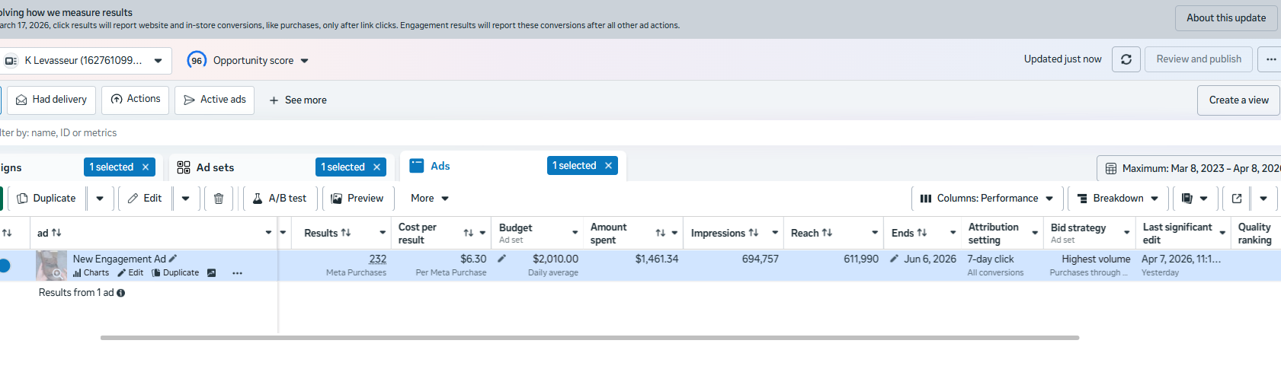The height and width of the screenshot is (369, 1281).
Task: Click the A/B test button
Action: (279, 199)
